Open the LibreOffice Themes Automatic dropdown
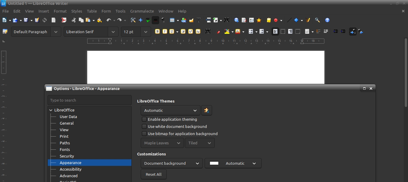This screenshot has width=408, height=182. pos(171,110)
